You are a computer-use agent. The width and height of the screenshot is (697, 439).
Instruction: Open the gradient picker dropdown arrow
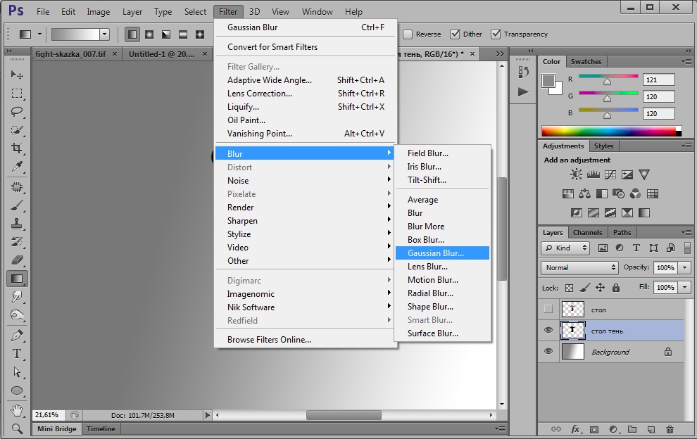pyautogui.click(x=104, y=34)
